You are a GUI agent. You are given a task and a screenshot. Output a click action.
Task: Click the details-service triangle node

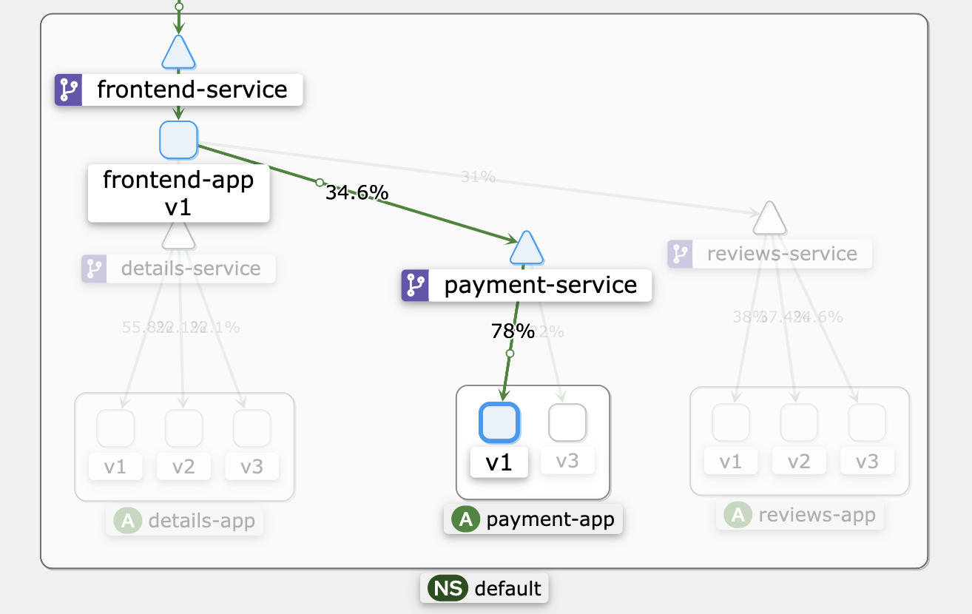(x=178, y=235)
